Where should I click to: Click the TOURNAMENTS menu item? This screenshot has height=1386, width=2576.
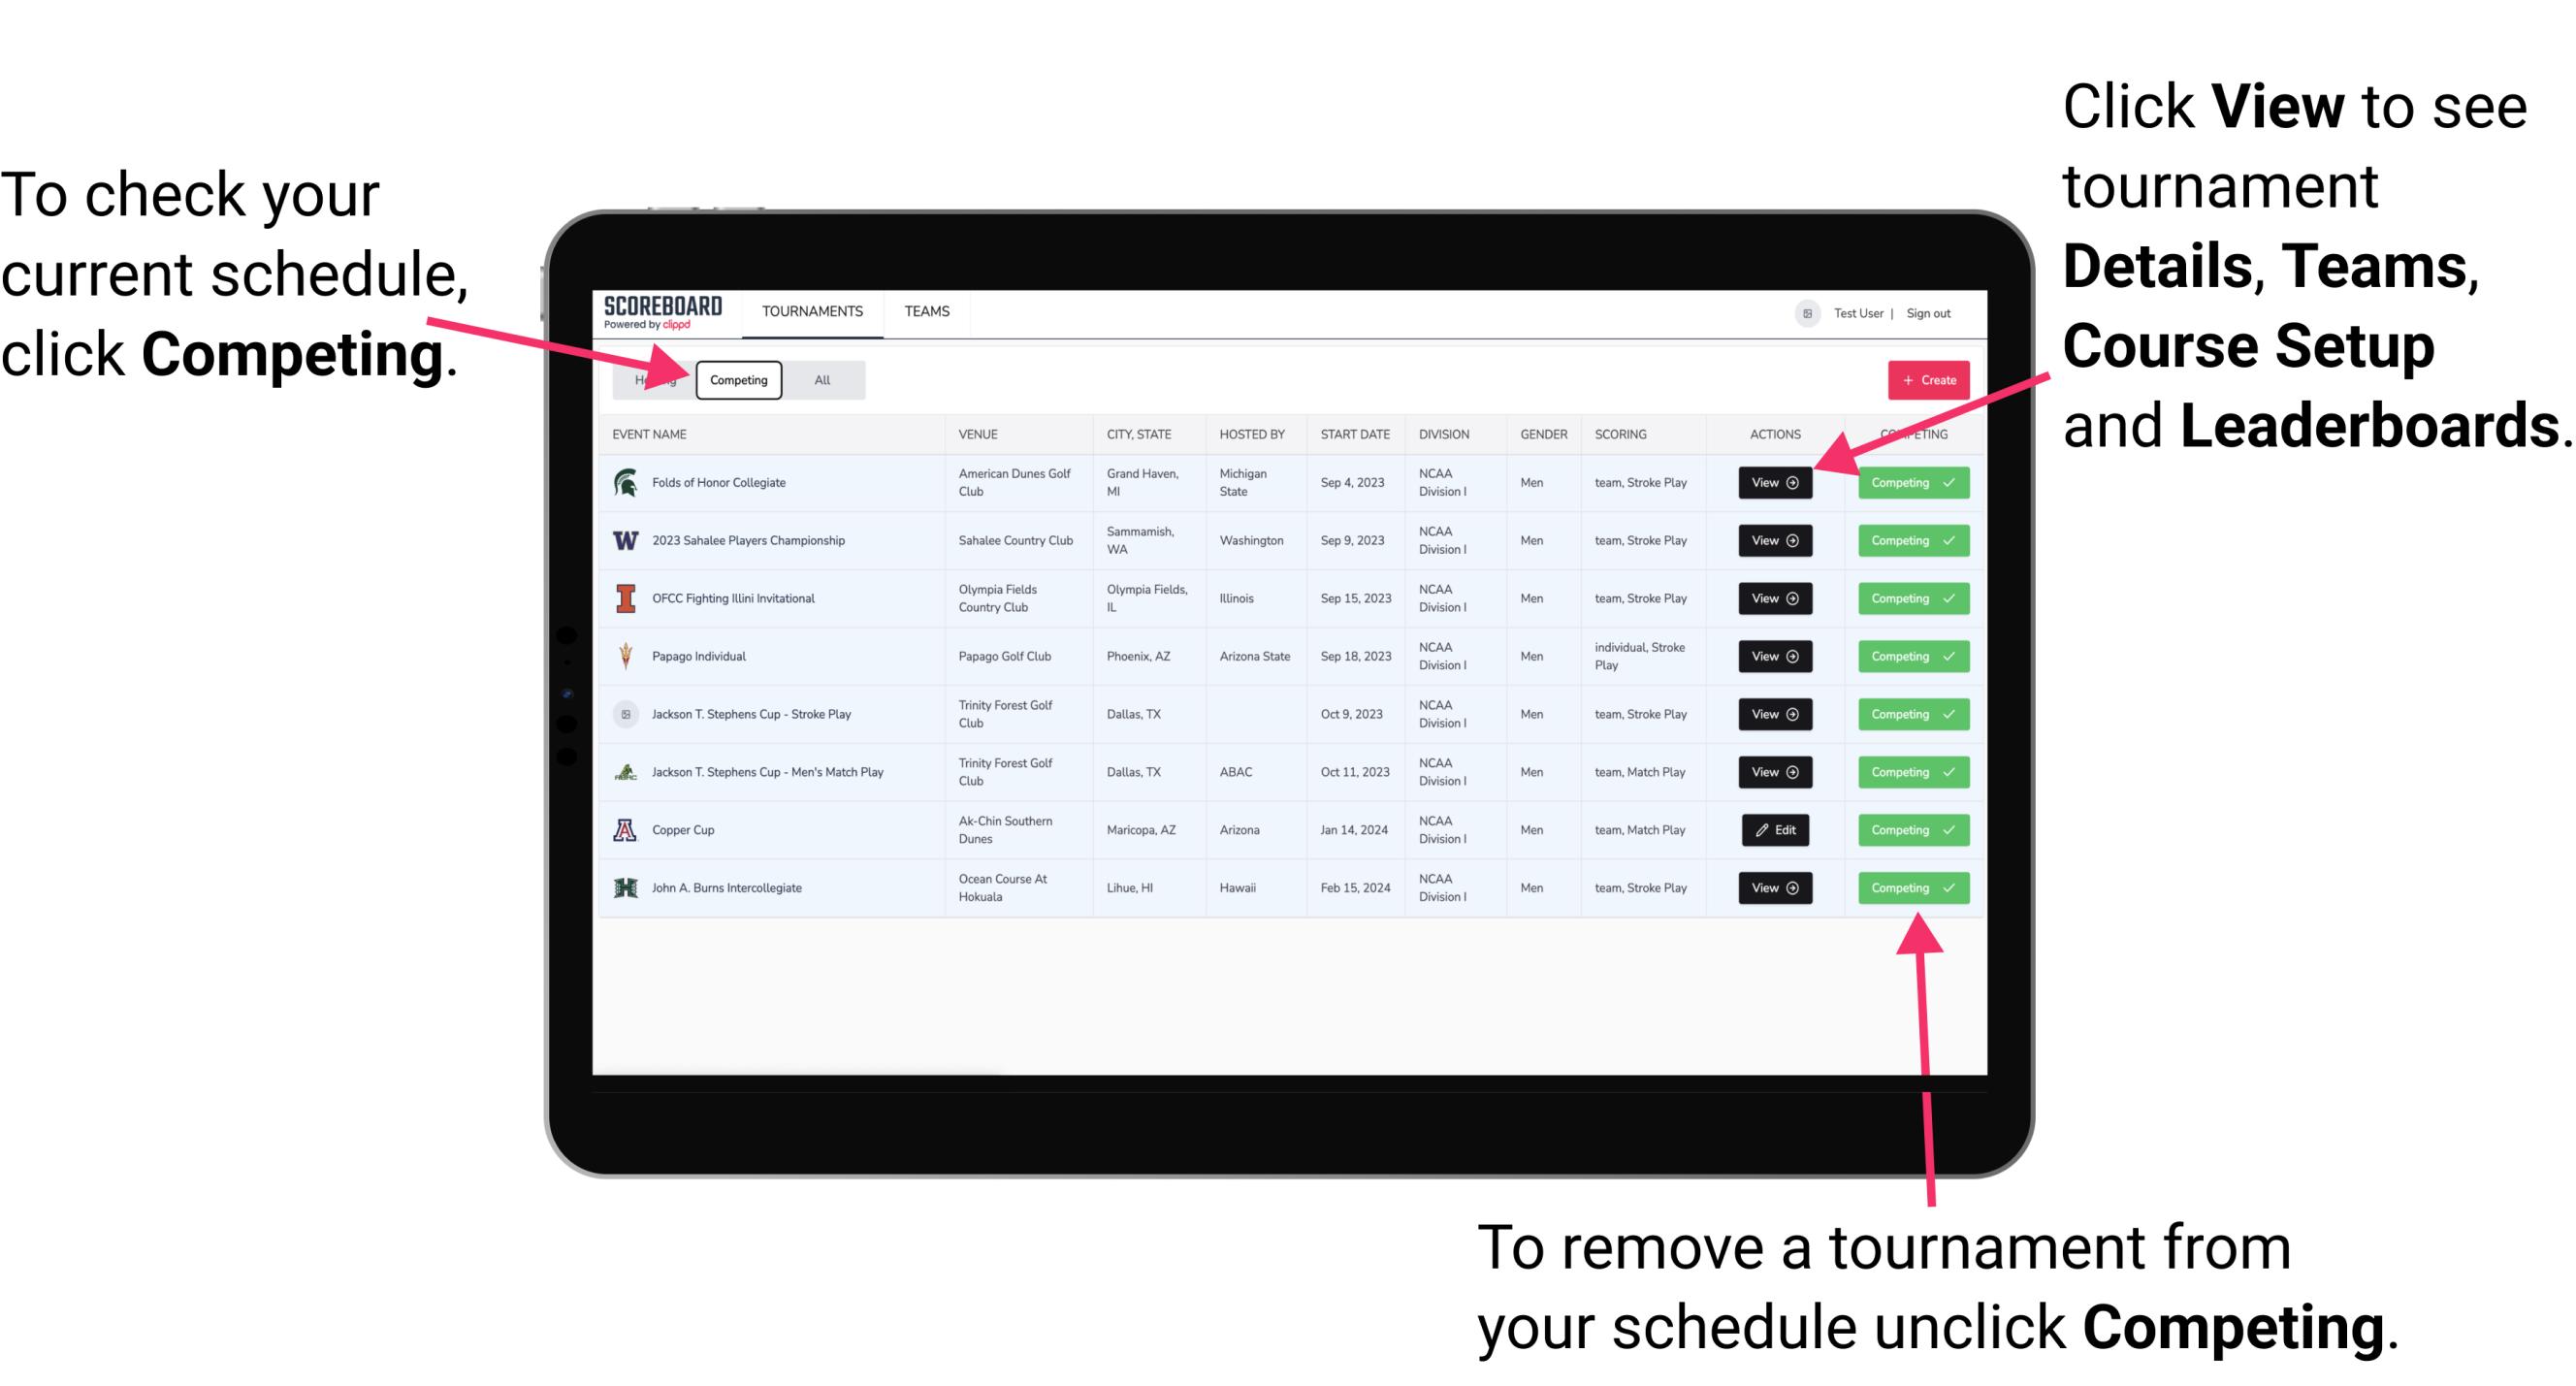pos(814,310)
